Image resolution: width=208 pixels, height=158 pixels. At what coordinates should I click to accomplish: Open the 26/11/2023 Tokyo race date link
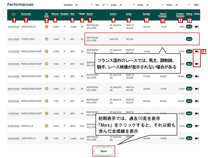14,39
